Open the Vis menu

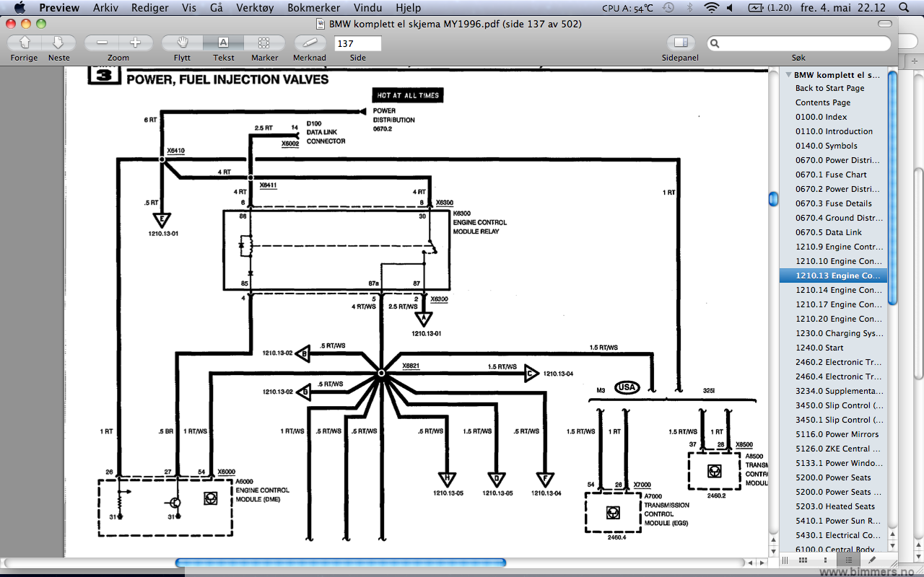[189, 8]
